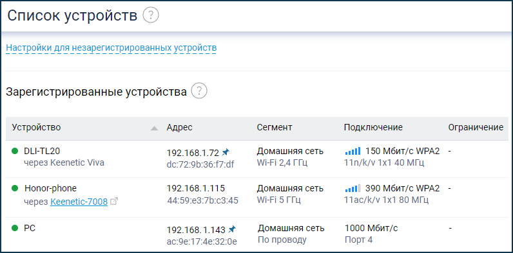The height and width of the screenshot is (253, 513).
Task: Click 'Домашняя сеть' in Honor-phone row
Action: (x=290, y=188)
